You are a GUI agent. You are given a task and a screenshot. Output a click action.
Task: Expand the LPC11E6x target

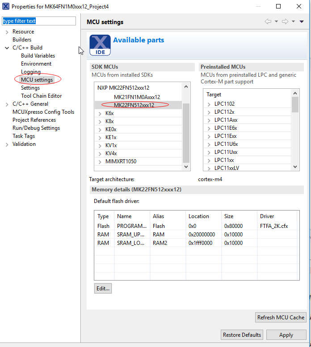click(209, 128)
